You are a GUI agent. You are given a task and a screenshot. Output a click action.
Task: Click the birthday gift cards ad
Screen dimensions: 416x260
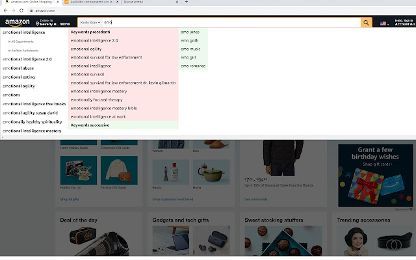[376, 175]
